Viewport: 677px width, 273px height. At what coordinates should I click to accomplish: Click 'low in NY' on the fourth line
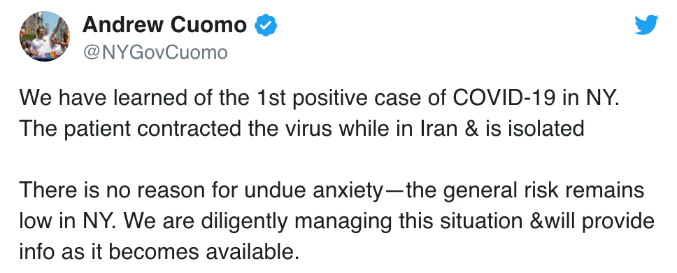click(x=69, y=221)
